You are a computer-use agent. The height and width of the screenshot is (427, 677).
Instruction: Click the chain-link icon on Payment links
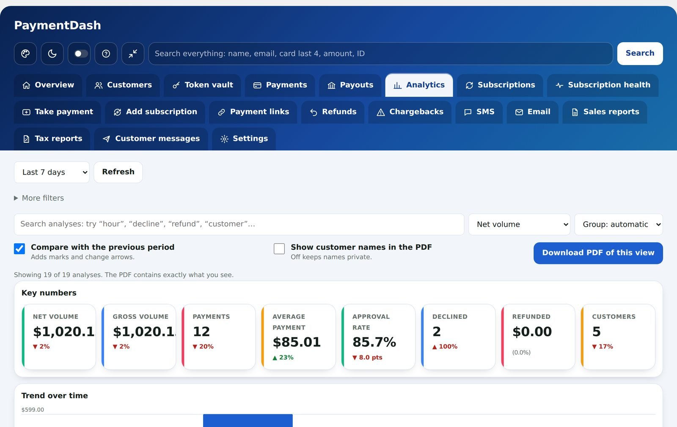(x=221, y=112)
